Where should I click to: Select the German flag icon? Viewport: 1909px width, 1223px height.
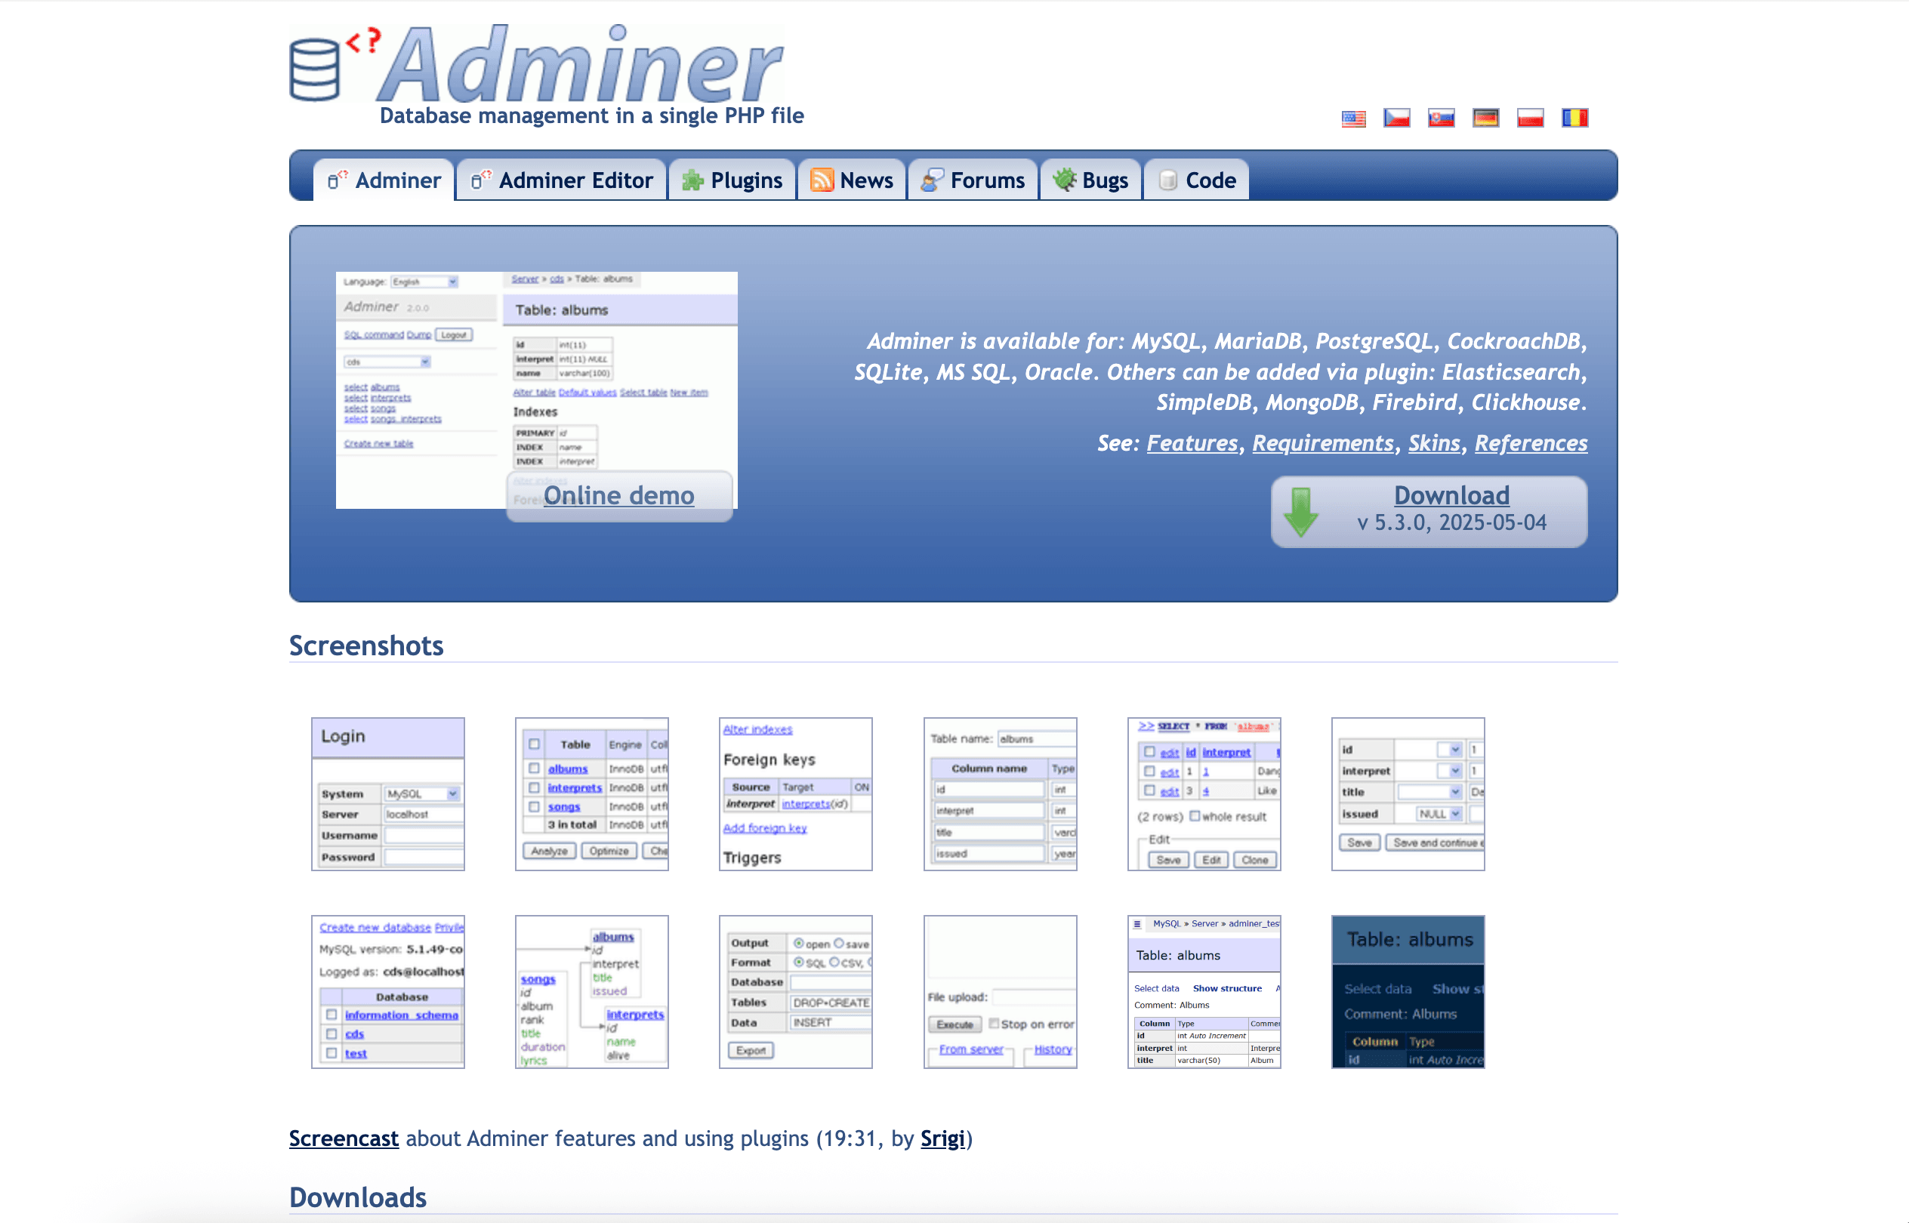[x=1485, y=119]
